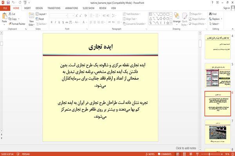The width and height of the screenshot is (235, 156).
Task: Toggle Bold formatting
Action: coord(51,22)
